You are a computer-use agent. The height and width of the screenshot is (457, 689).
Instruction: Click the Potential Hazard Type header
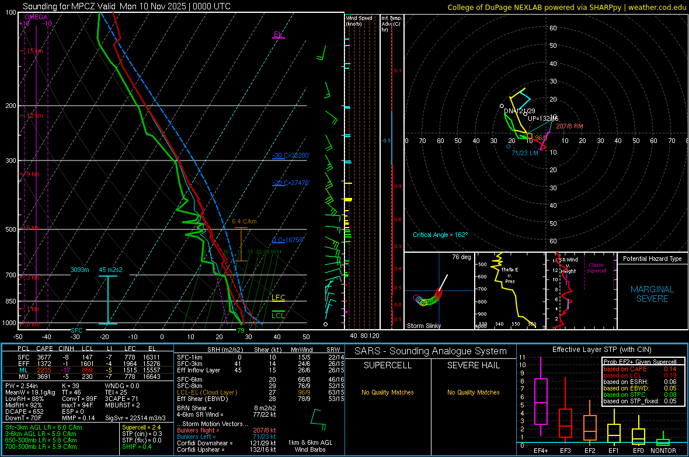pyautogui.click(x=652, y=259)
